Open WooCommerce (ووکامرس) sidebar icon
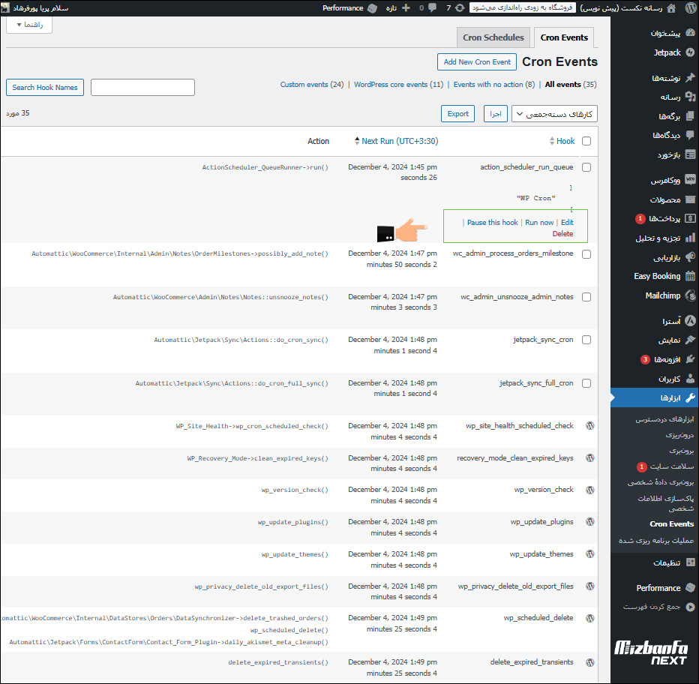Viewport: 699px width, 684px height. click(x=690, y=180)
